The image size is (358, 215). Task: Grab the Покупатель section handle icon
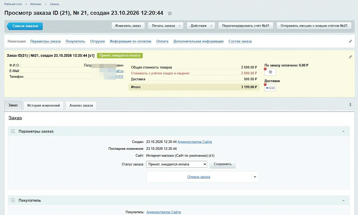[x=13, y=200]
